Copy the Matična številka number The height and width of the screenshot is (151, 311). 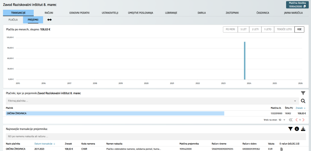tap(305, 6)
